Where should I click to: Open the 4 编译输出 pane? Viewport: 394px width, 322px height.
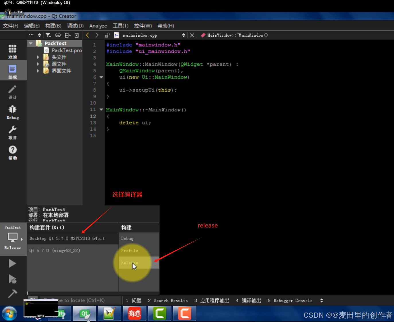(x=249, y=301)
